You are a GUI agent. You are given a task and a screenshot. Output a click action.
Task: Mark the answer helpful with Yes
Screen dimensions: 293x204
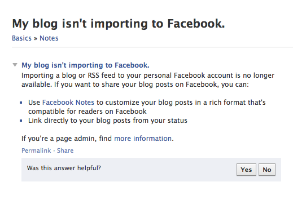pyautogui.click(x=246, y=170)
